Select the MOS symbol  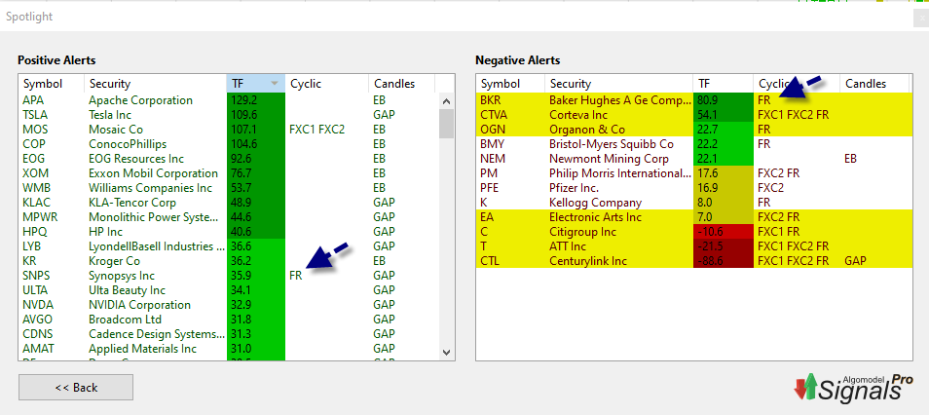coord(36,130)
